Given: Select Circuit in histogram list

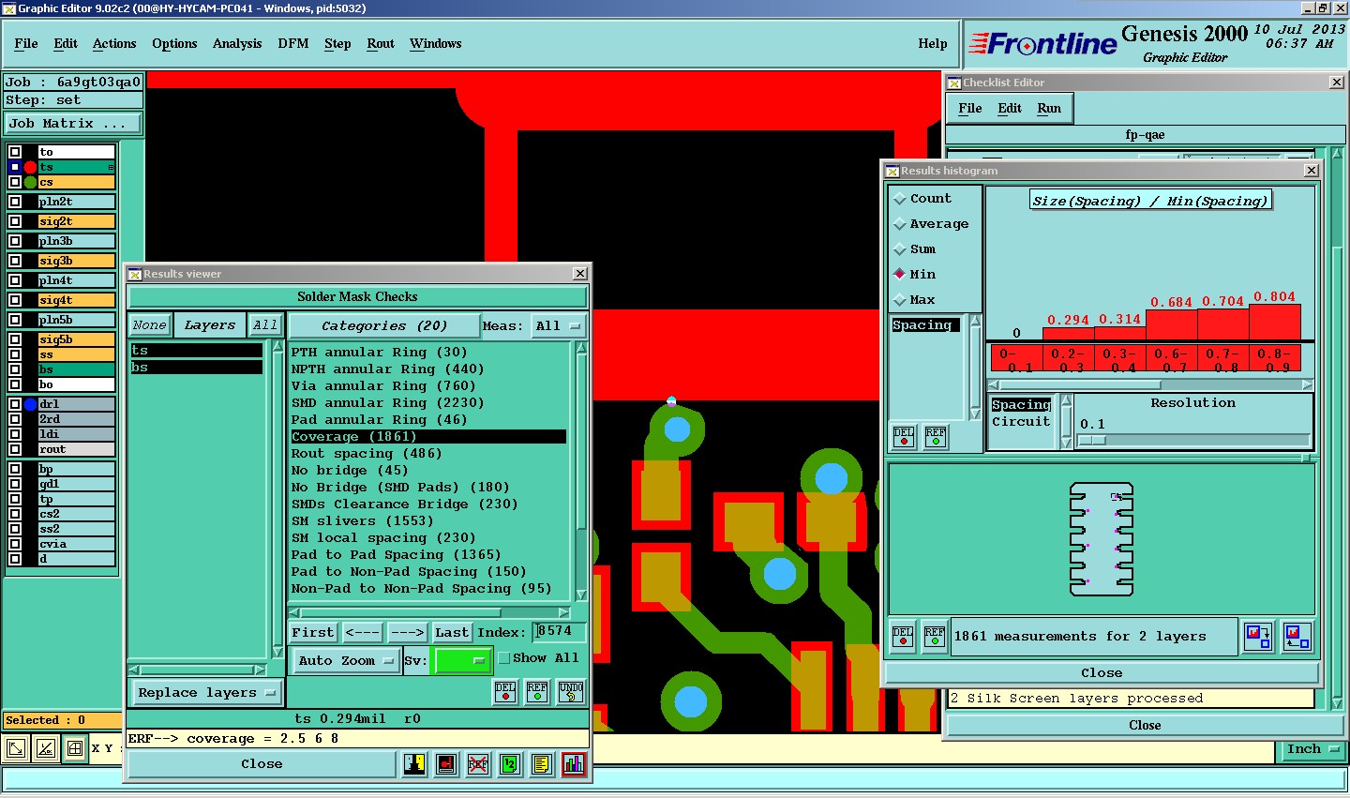Looking at the screenshot, I should pos(1022,422).
